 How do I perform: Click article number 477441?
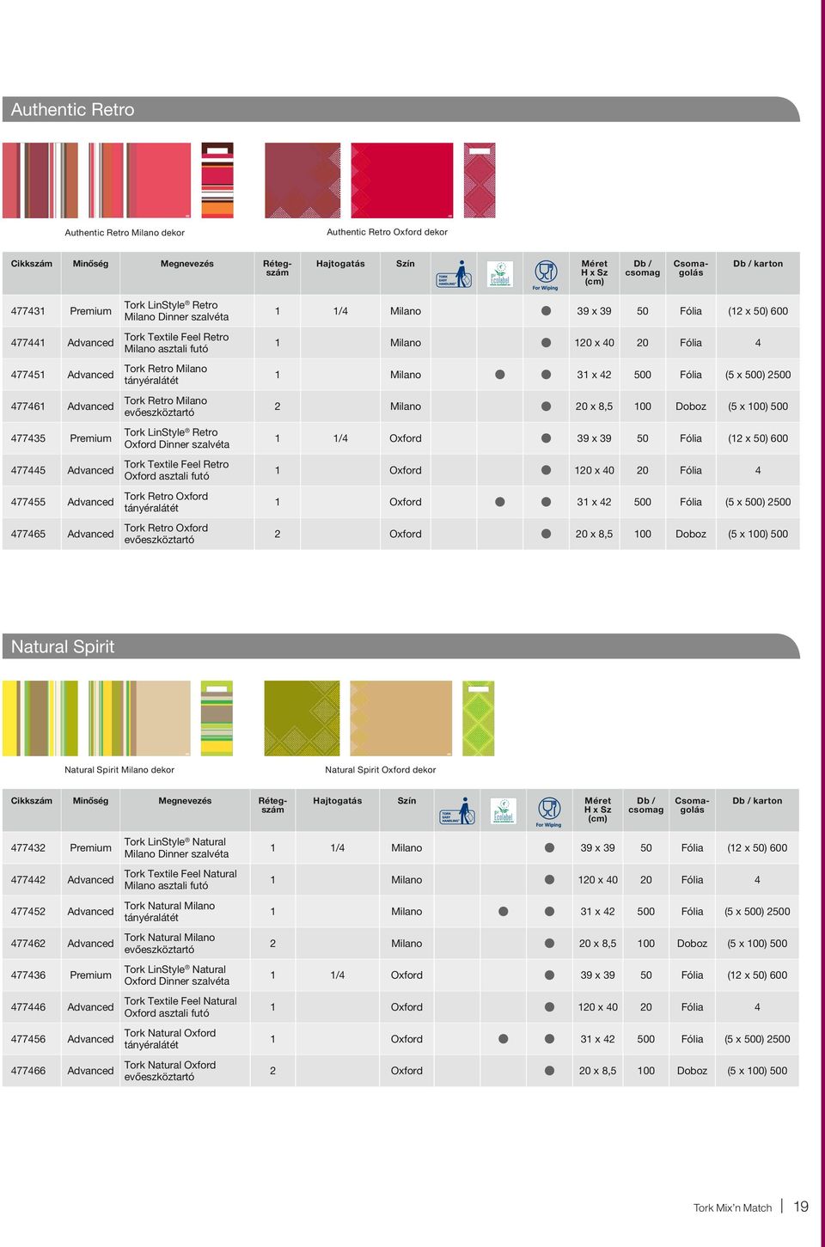(x=28, y=343)
